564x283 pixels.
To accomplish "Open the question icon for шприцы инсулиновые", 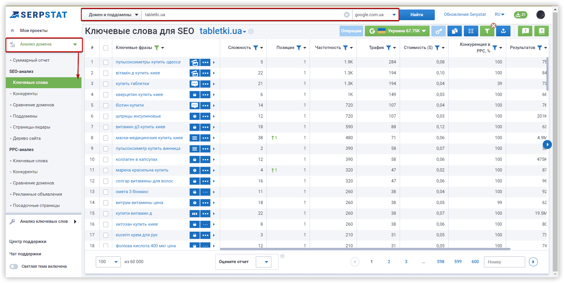I will [195, 116].
